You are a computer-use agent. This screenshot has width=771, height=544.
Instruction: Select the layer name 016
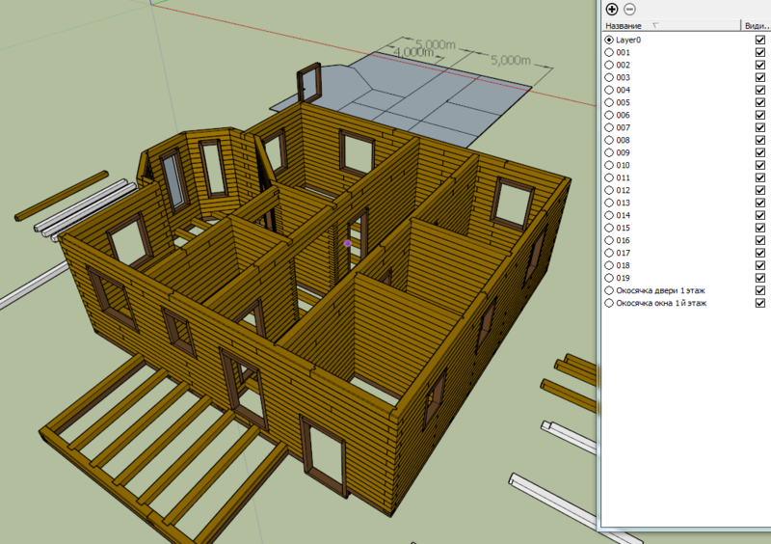click(x=623, y=240)
